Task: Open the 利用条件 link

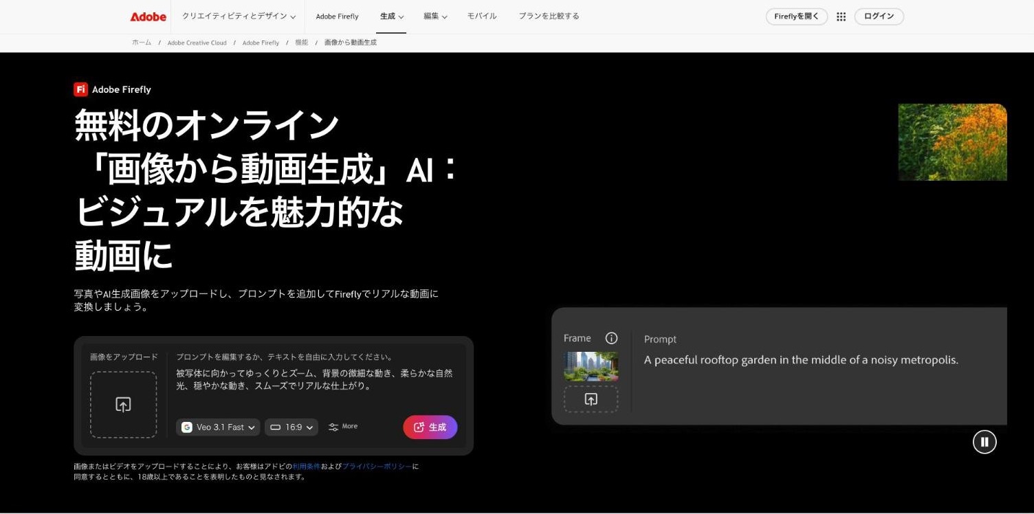Action: 306,467
